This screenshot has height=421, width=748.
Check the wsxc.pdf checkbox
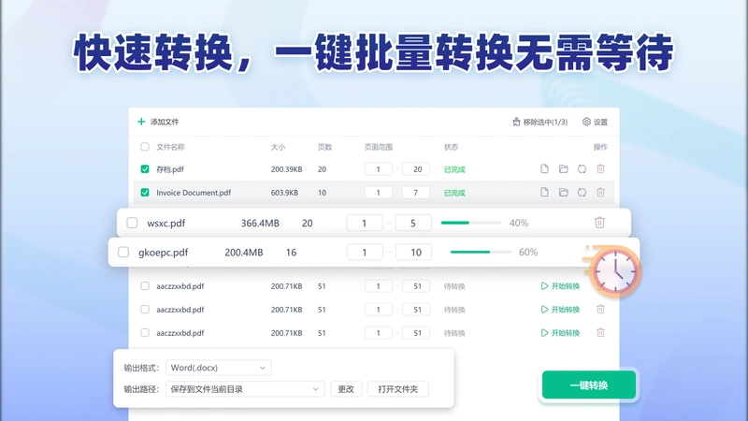(x=132, y=223)
